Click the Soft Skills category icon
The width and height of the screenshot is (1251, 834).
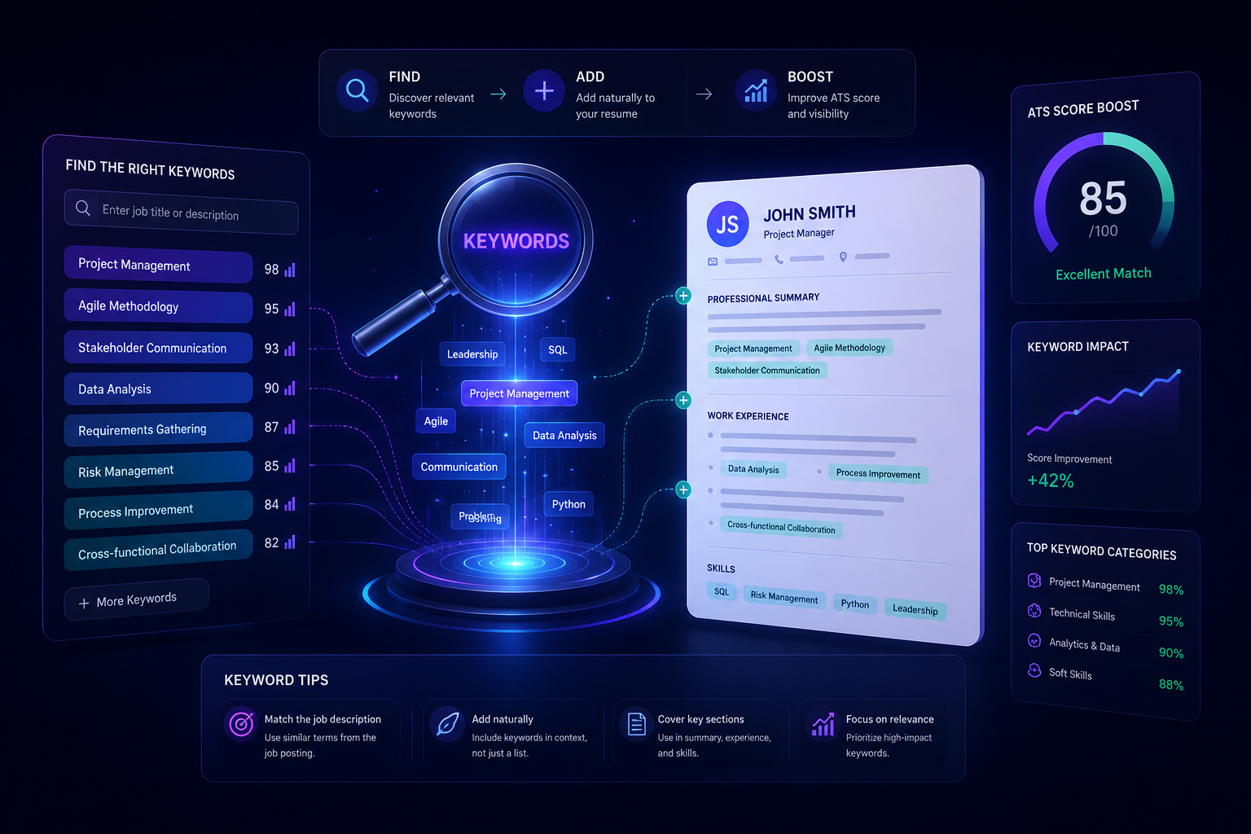pyautogui.click(x=1034, y=670)
